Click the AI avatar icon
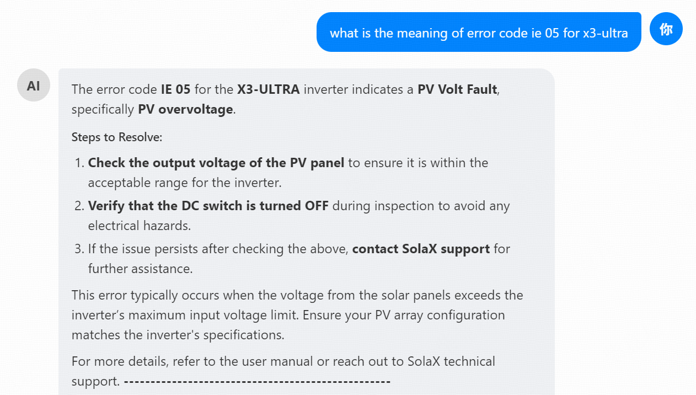696x395 pixels. [34, 85]
